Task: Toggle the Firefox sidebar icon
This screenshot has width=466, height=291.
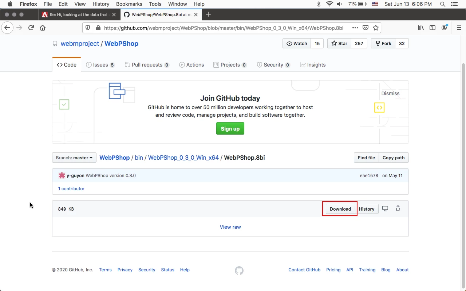Action: point(433,28)
